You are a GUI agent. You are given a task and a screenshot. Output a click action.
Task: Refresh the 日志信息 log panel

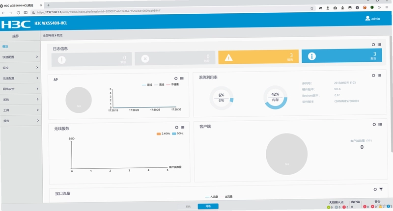pyautogui.click(x=373, y=45)
